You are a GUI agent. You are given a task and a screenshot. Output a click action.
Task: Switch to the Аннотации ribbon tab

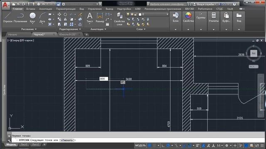point(45,9)
